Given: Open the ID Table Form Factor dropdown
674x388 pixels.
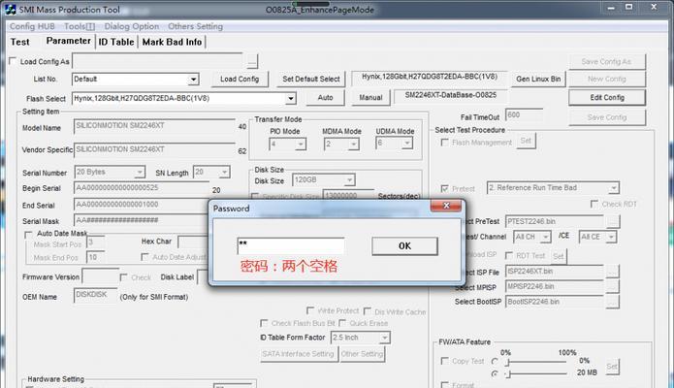Looking at the screenshot, I should pos(384,338).
